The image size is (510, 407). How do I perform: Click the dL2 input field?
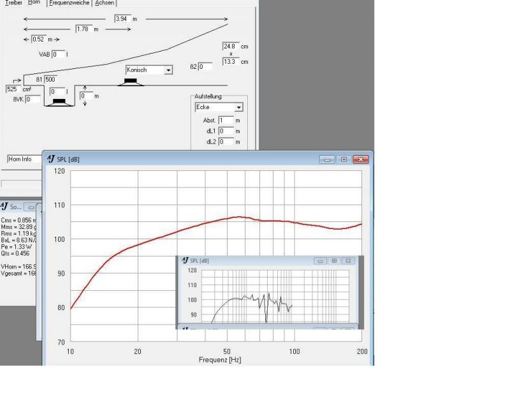click(226, 142)
